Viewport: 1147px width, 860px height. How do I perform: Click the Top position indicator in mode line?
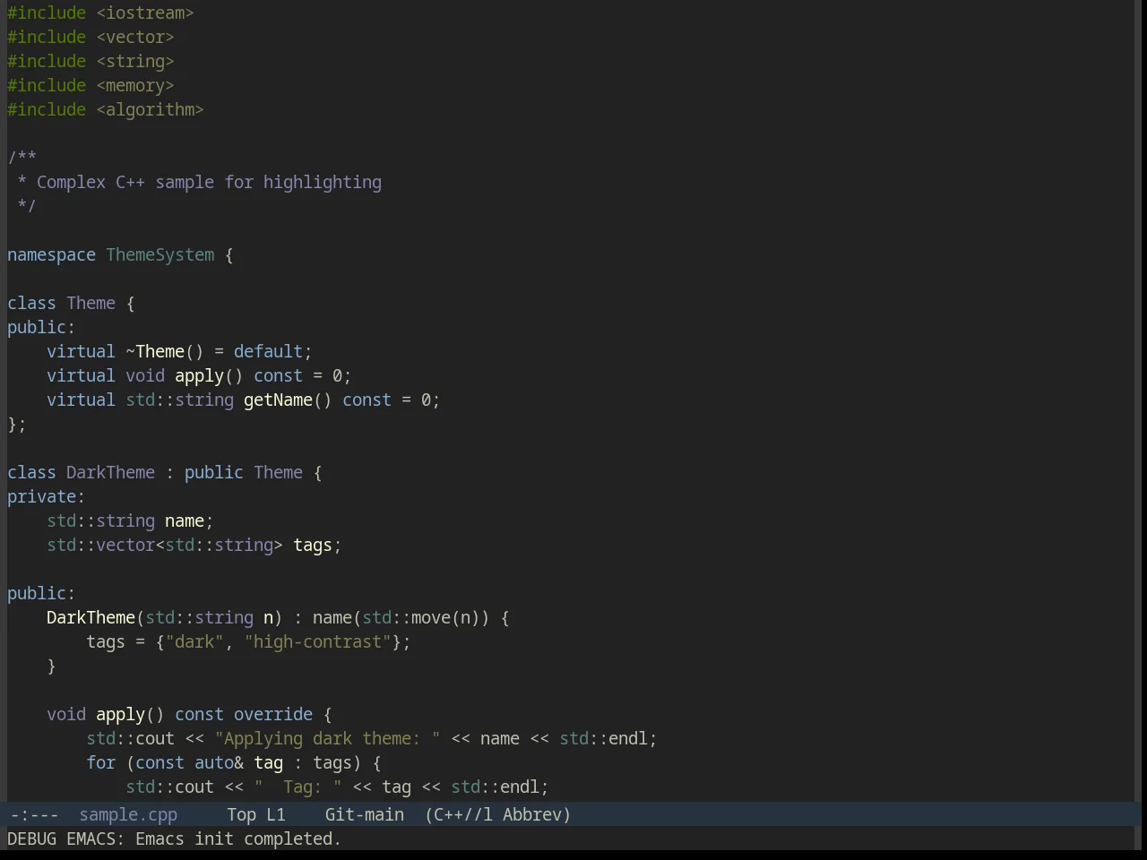[241, 814]
